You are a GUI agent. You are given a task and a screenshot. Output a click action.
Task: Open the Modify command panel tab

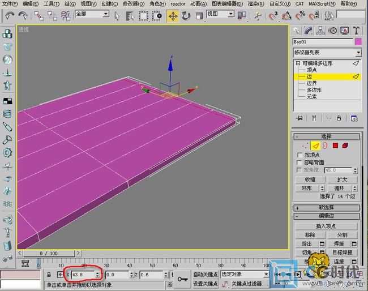tap(309, 31)
